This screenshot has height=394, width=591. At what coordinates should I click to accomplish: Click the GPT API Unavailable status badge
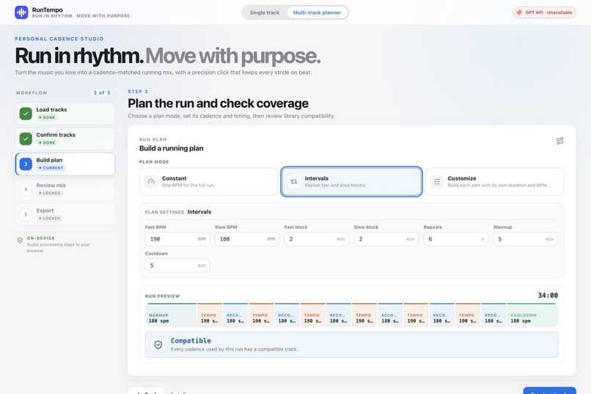point(544,12)
